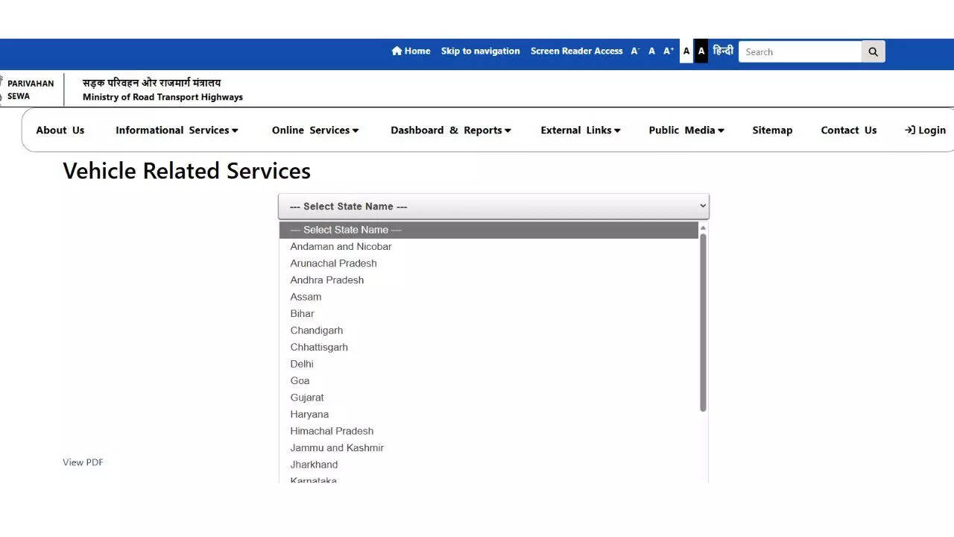Choose Himachal Pradesh in state list
This screenshot has height=537, width=954.
[332, 431]
